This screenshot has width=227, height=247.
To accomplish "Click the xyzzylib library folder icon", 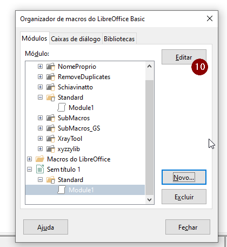I will tap(51, 149).
